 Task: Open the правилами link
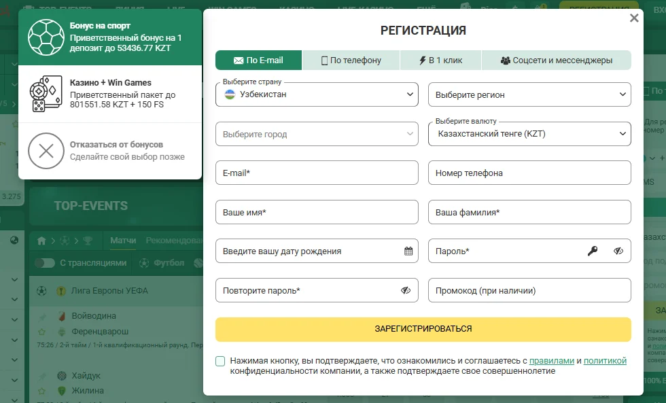(x=552, y=361)
